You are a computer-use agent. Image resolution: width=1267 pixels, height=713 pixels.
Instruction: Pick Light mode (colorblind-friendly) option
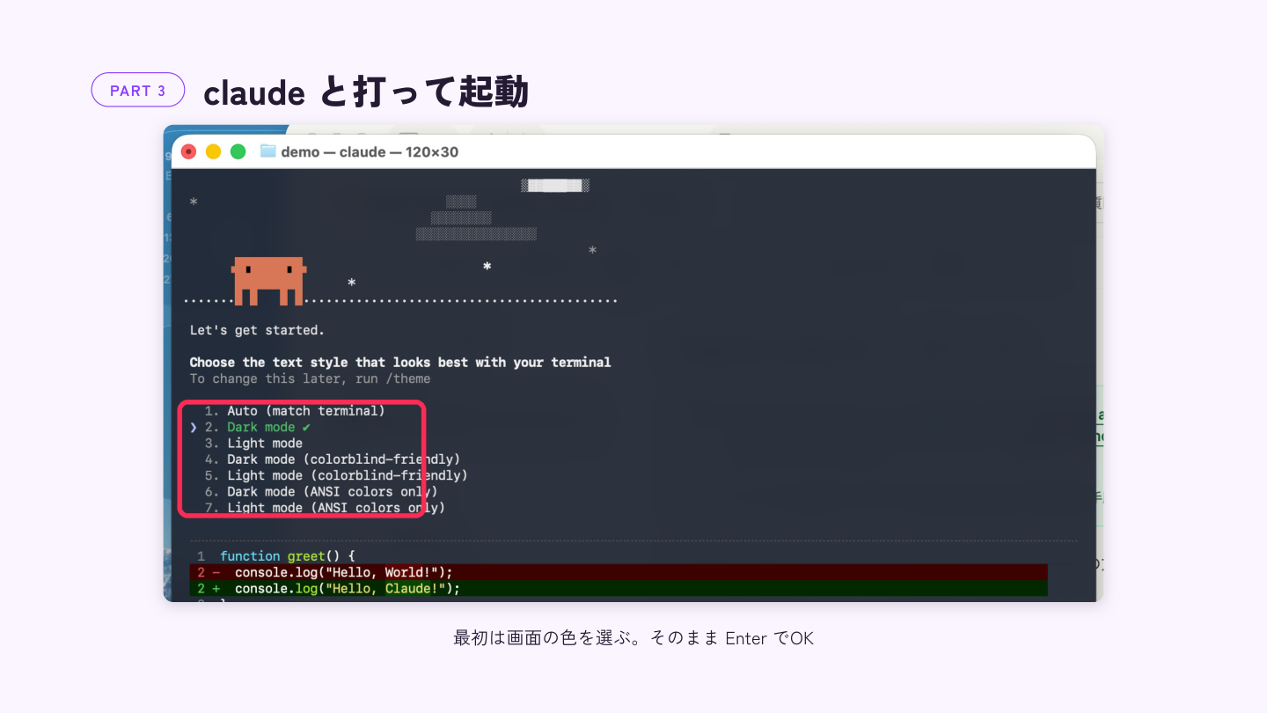(x=336, y=475)
